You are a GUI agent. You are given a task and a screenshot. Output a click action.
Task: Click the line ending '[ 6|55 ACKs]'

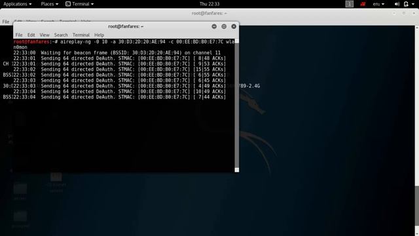[x=119, y=75]
